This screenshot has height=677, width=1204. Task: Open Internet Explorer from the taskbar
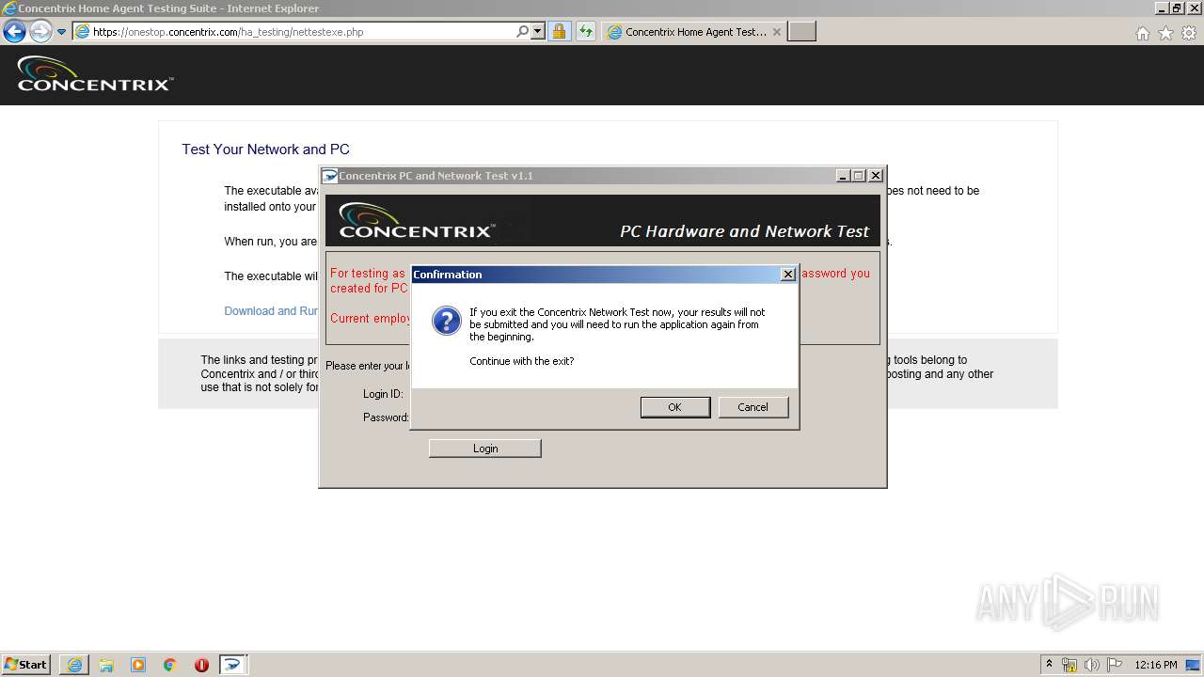(74, 665)
